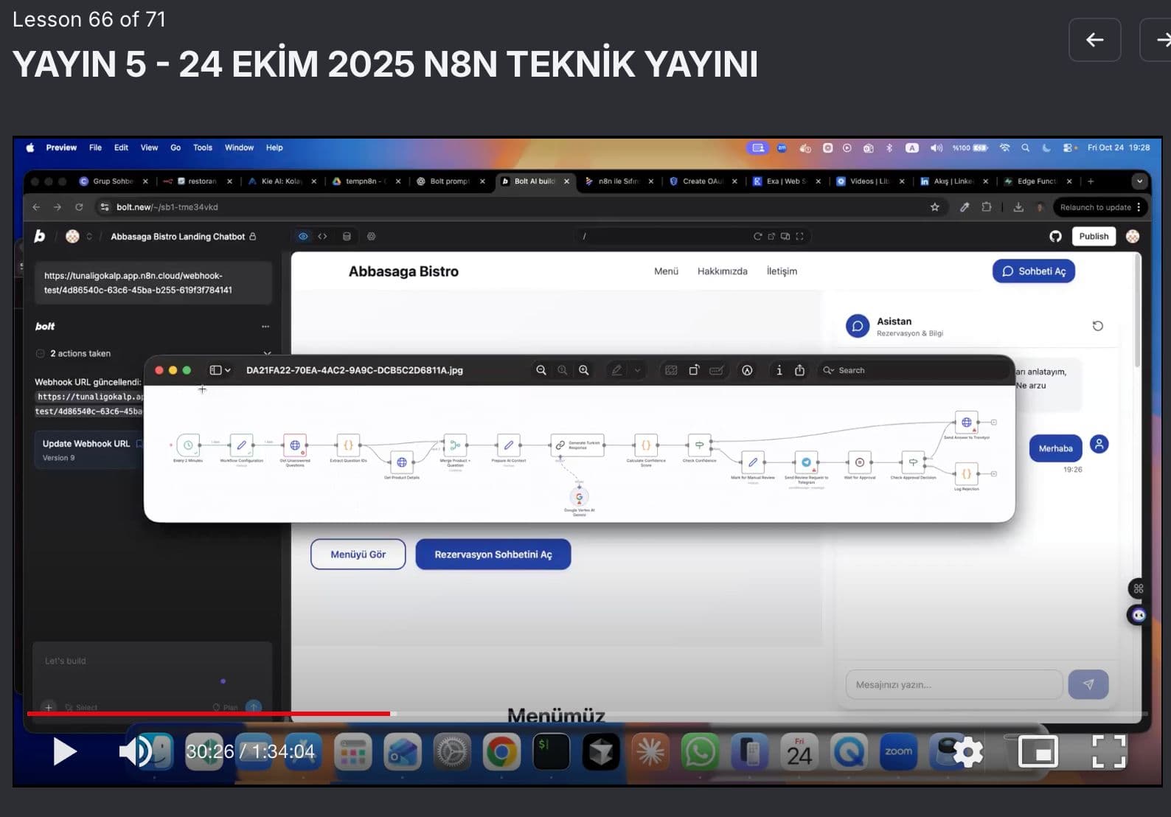Zoom in on Preview image
The width and height of the screenshot is (1171, 817).
pyautogui.click(x=584, y=370)
